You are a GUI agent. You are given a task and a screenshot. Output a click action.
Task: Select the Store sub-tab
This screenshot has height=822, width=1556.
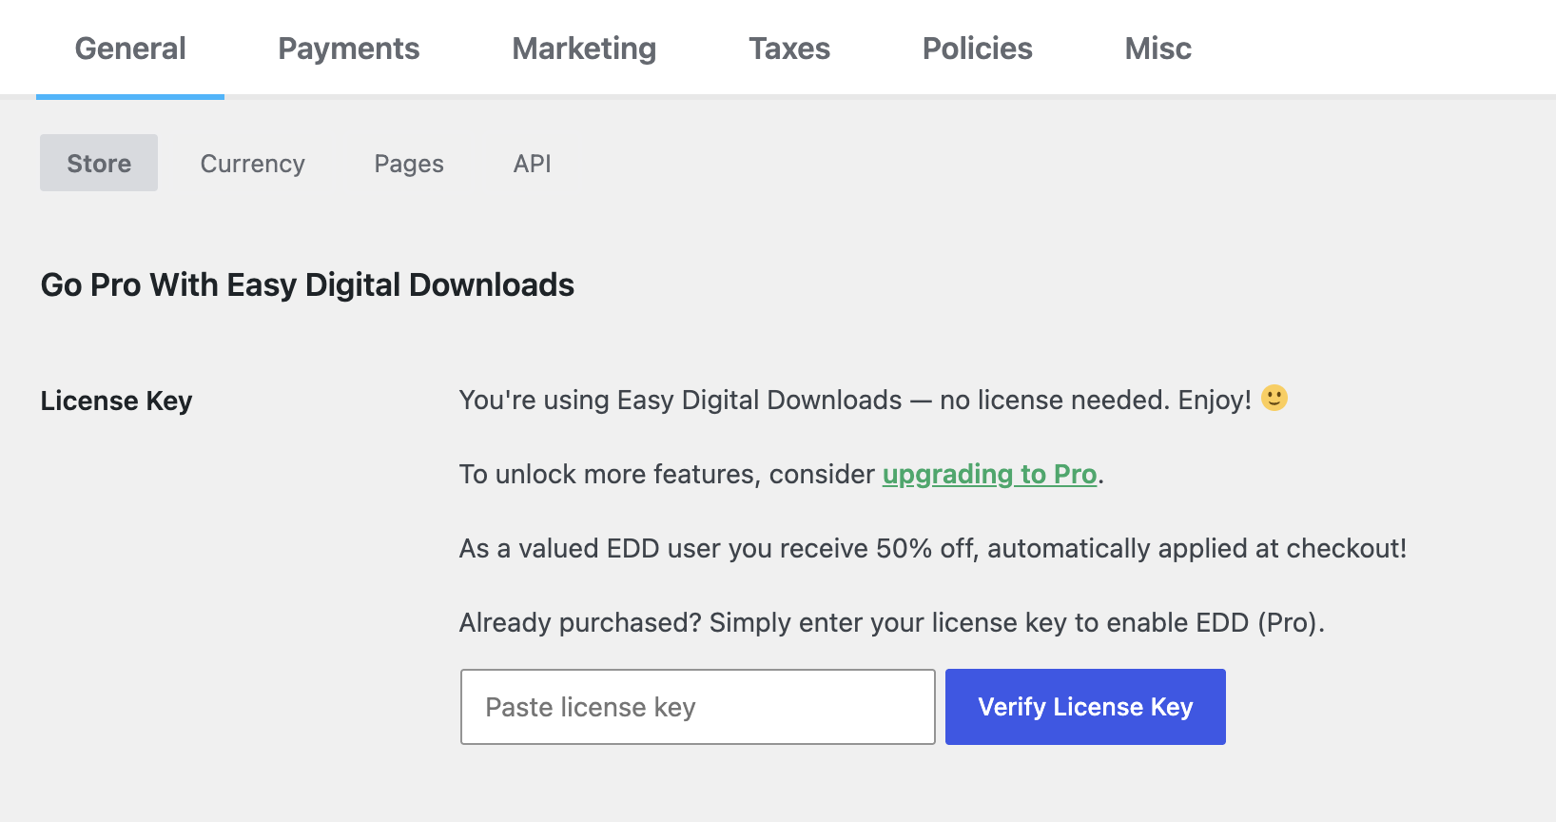pyautogui.click(x=99, y=163)
